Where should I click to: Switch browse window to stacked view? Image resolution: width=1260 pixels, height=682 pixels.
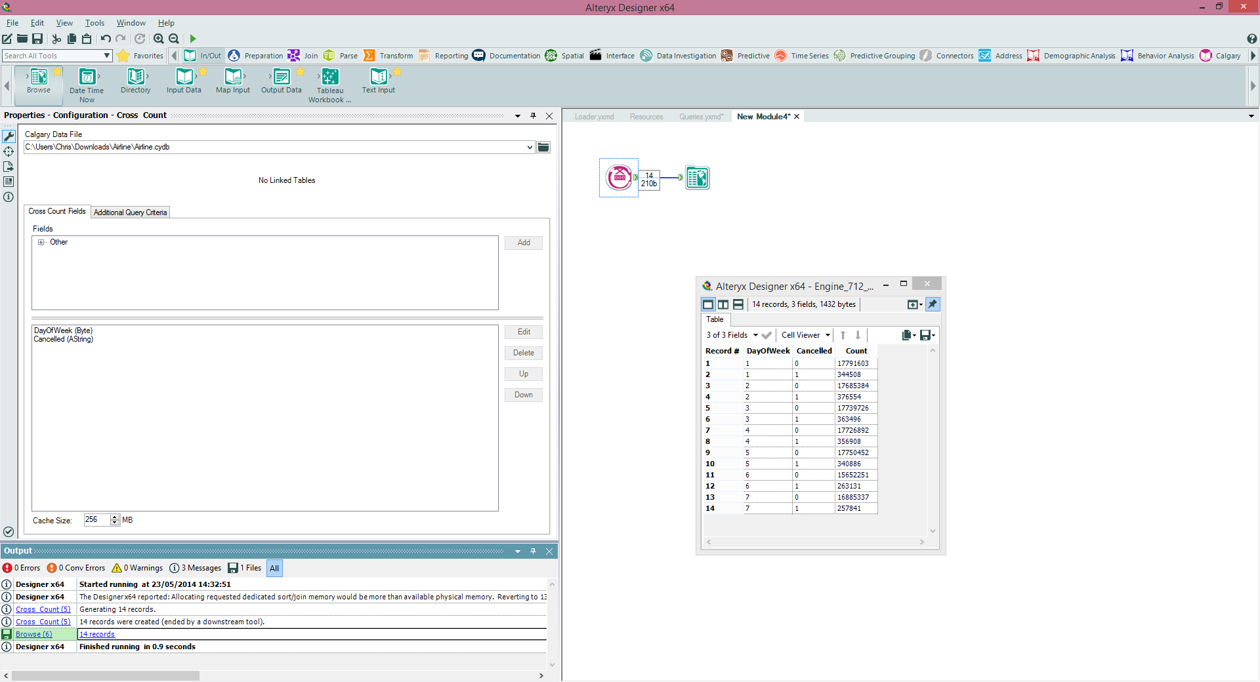738,304
